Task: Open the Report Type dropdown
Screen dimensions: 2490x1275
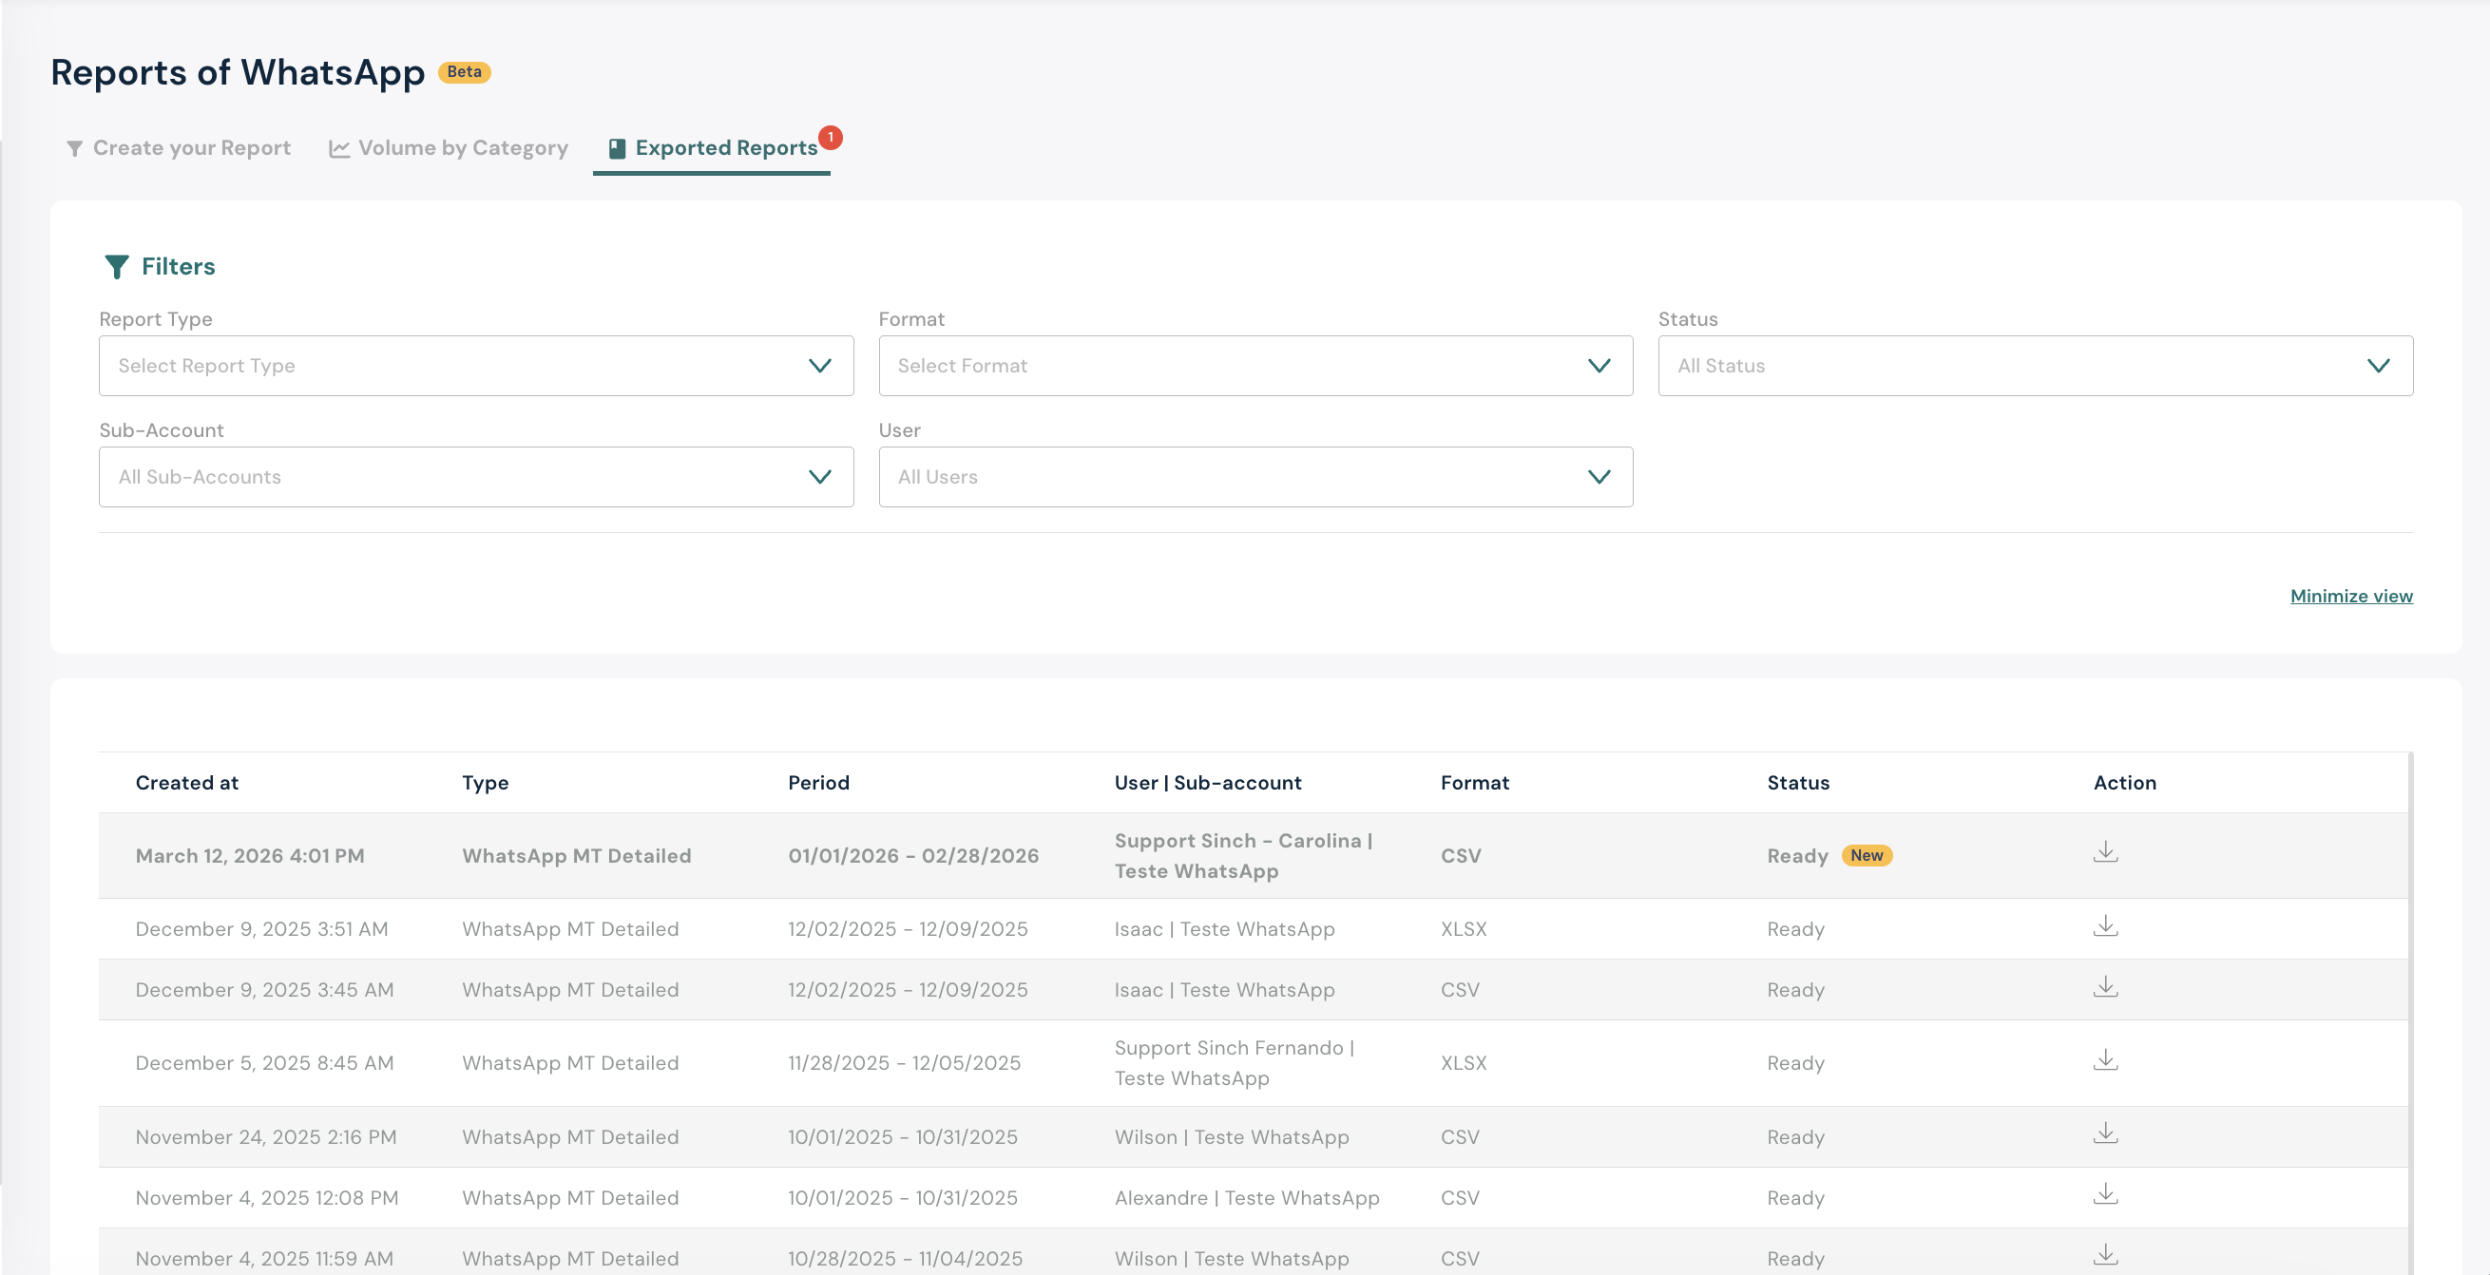Action: [475, 367]
